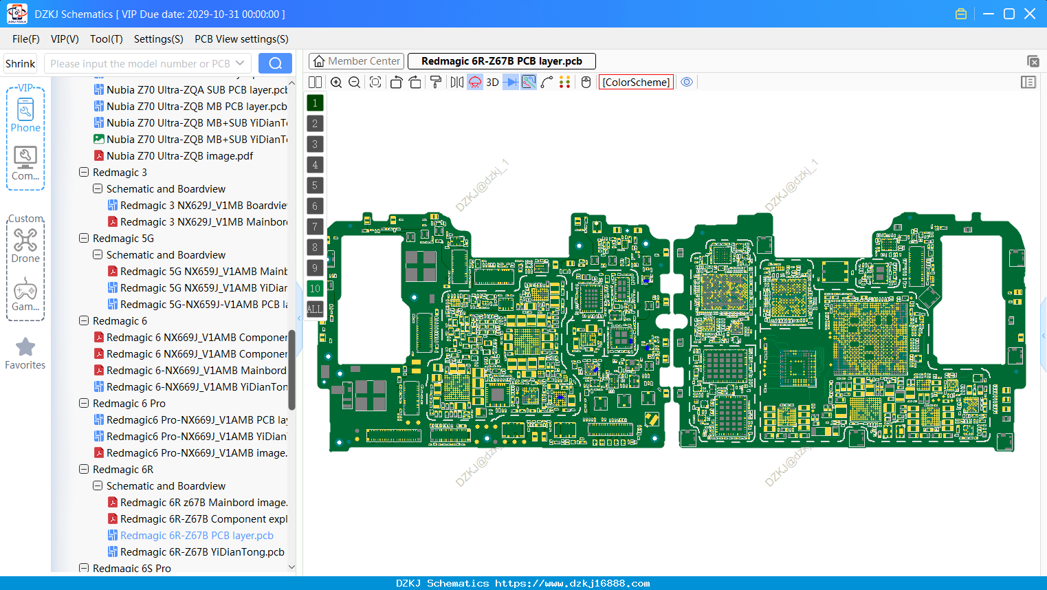Toggle the diode symbol tool

[x=511, y=82]
